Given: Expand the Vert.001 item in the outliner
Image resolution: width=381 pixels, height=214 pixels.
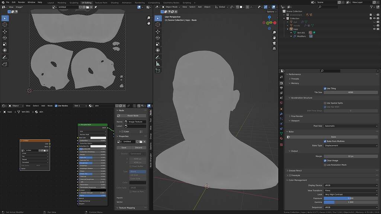Looking at the screenshot, I should tap(291, 33).
